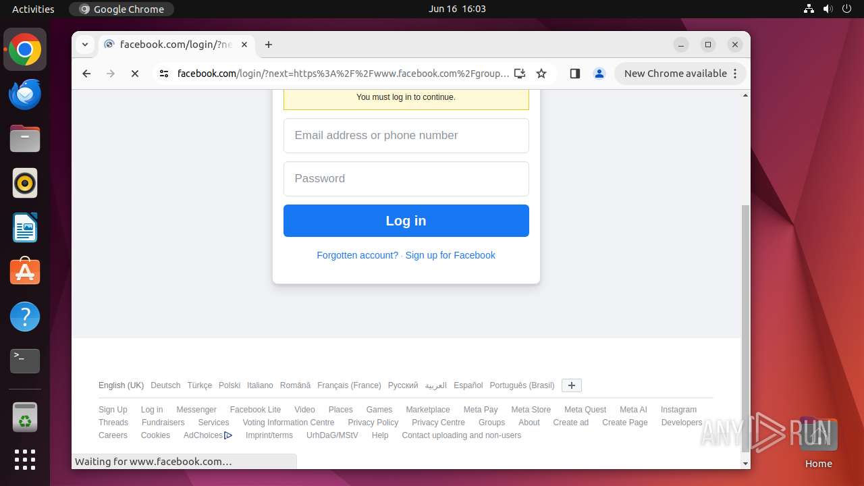Image resolution: width=864 pixels, height=486 pixels.
Task: Open Cookies footer link
Action: click(x=155, y=435)
